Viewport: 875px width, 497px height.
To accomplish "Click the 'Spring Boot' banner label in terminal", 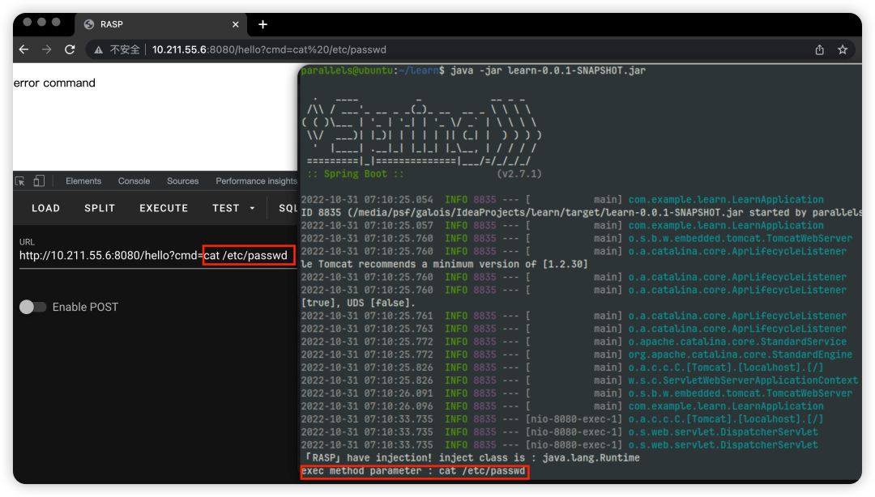I will coord(356,174).
